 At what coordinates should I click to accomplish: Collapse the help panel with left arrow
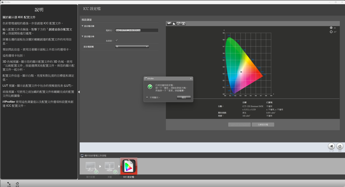79,92
